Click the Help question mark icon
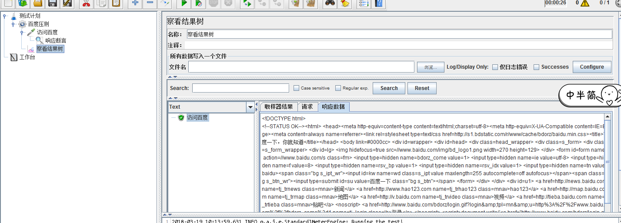 pos(378,3)
